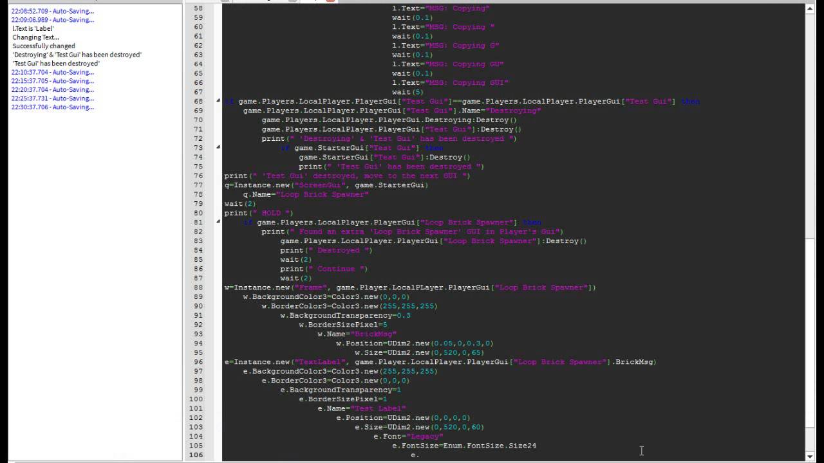Image resolution: width=824 pixels, height=463 pixels.
Task: Click the editor scrollbar up arrow
Action: 810,8
